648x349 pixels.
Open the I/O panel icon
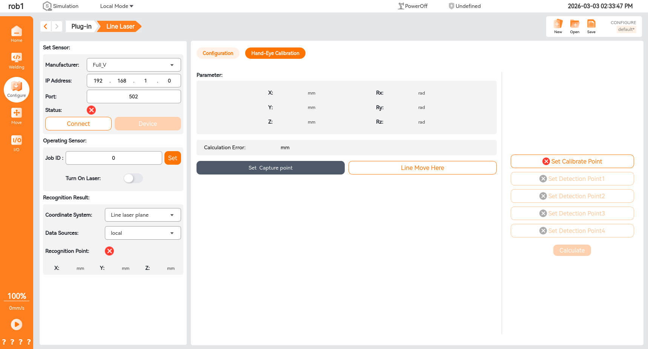pos(16,143)
